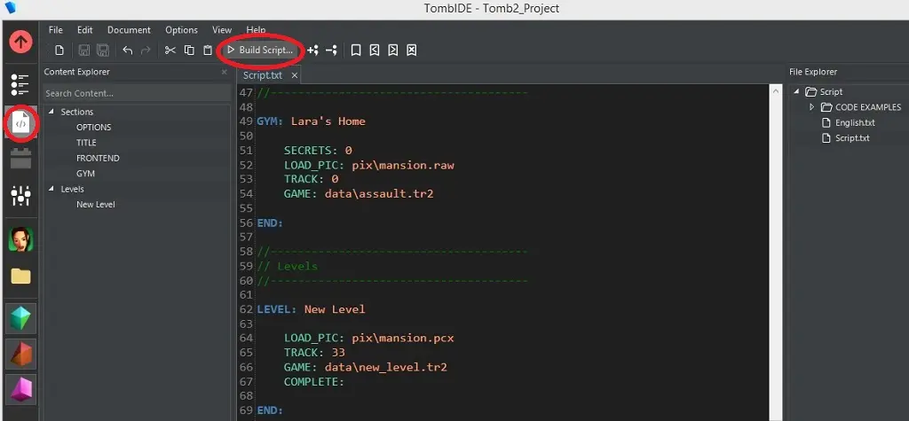Viewport: 909px width, 421px height.
Task: Click the Undo arrow in toolbar
Action: click(x=128, y=51)
